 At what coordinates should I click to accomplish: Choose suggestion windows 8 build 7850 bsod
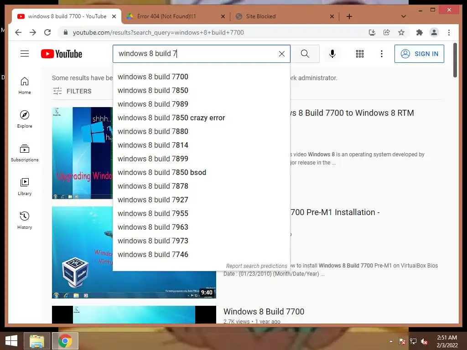point(201,173)
